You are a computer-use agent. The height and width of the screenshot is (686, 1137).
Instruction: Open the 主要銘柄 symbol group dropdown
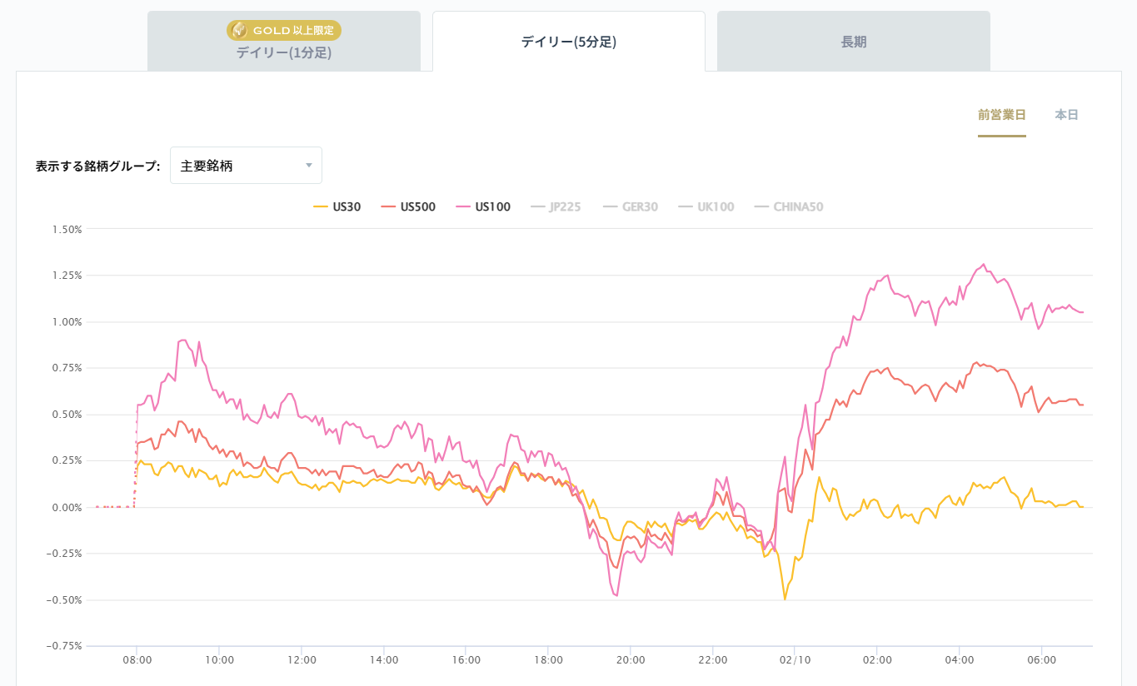(x=245, y=165)
